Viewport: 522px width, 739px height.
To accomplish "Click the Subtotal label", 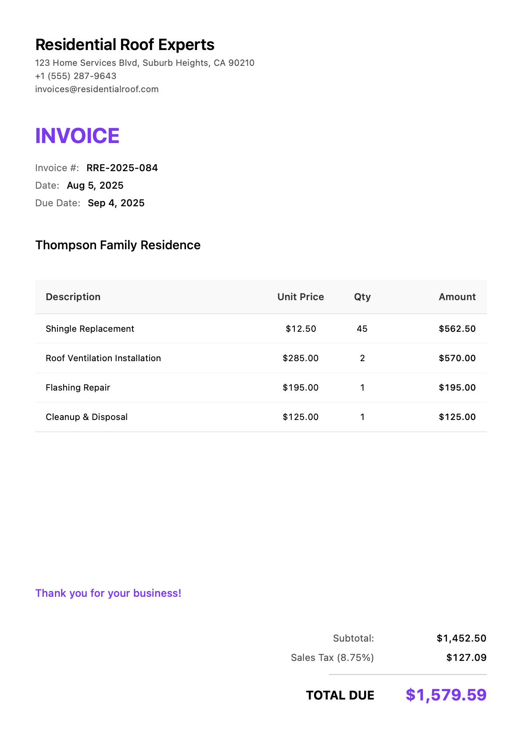I will tap(354, 638).
